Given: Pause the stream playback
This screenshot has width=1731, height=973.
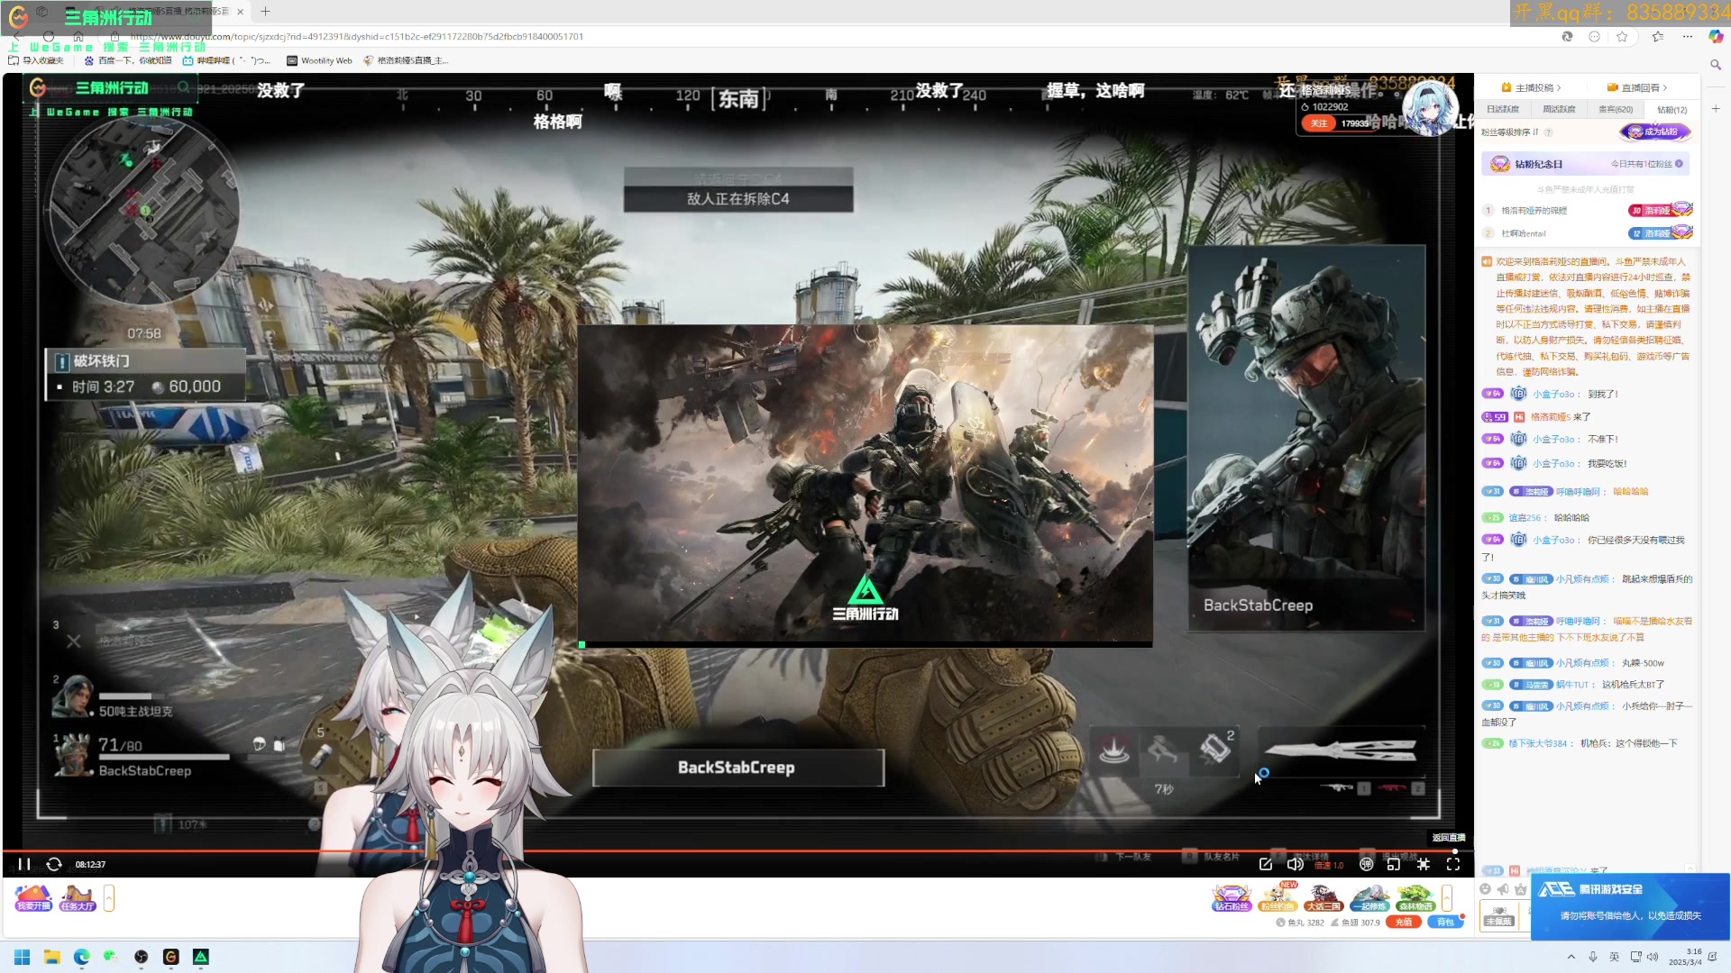Looking at the screenshot, I should point(24,864).
